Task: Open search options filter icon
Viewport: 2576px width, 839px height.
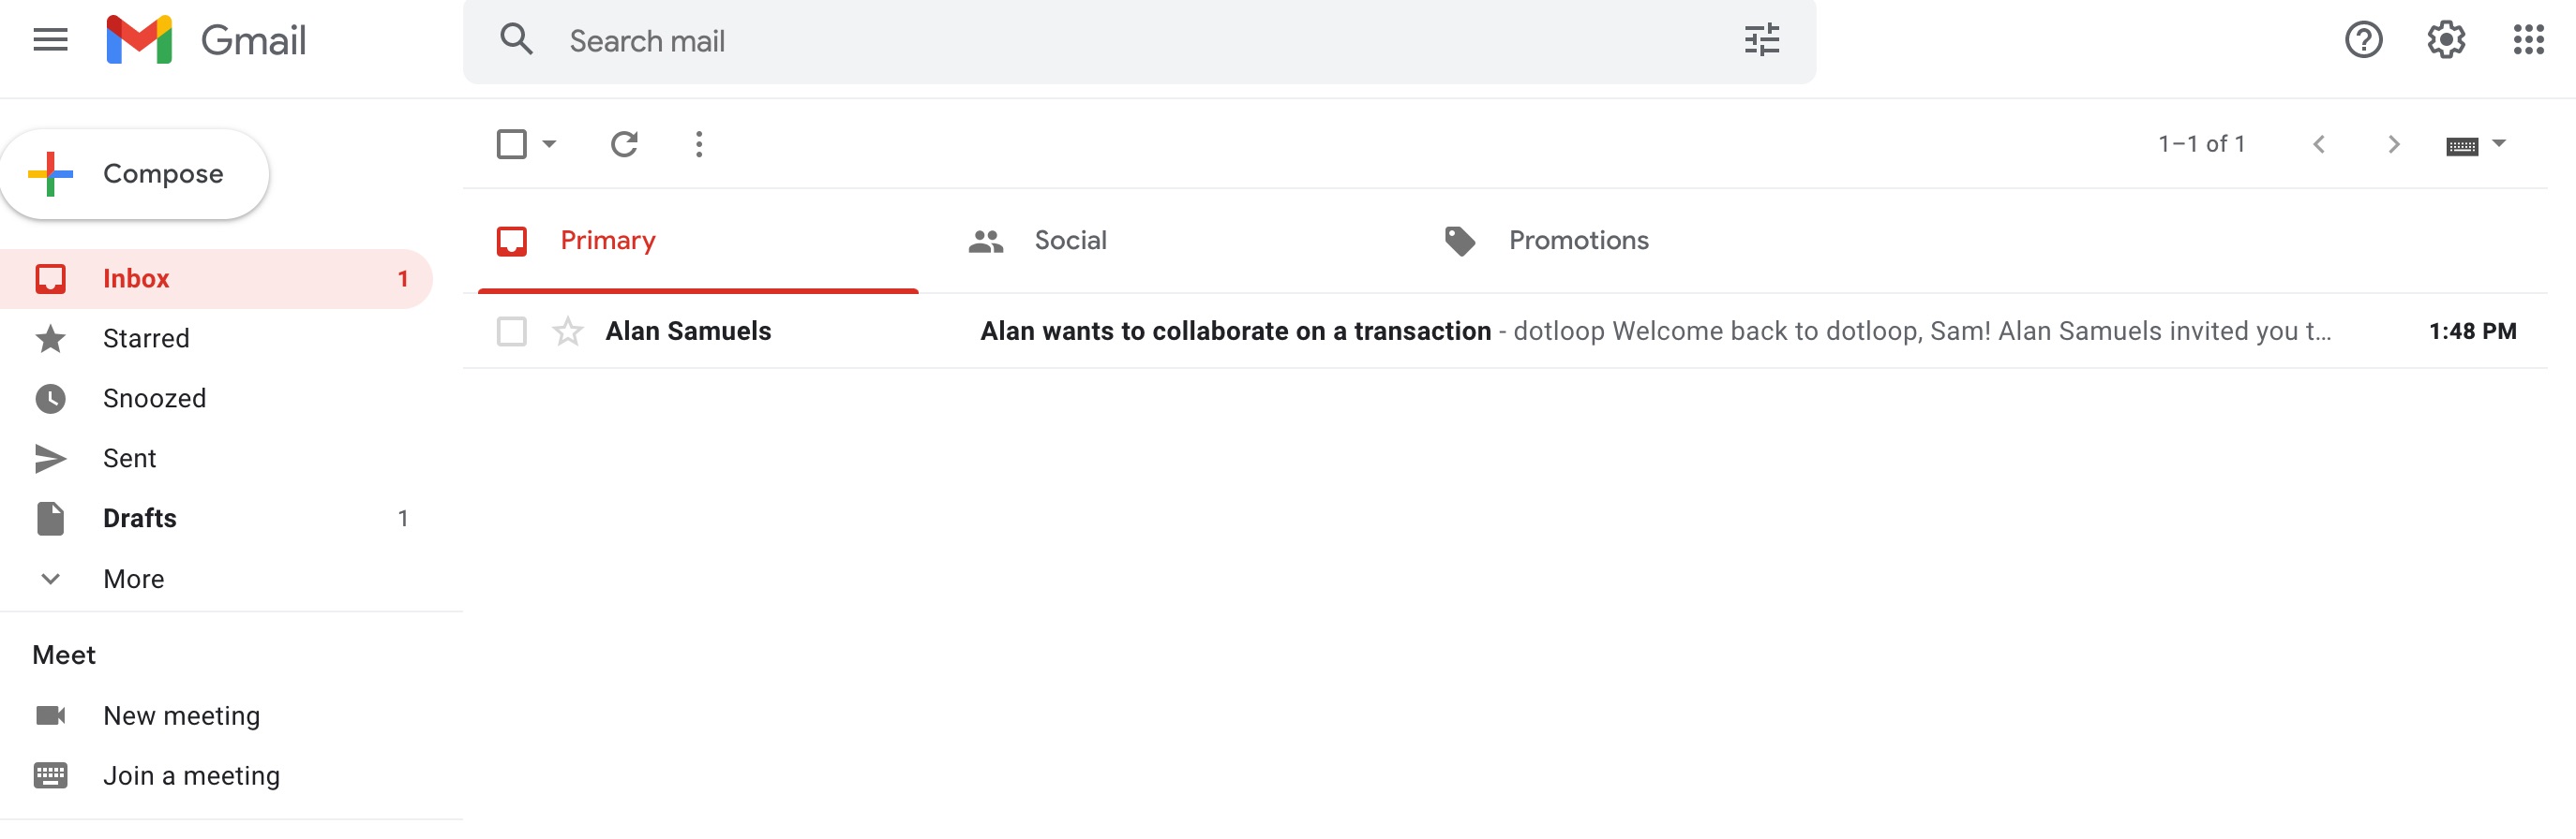Action: pyautogui.click(x=1761, y=41)
